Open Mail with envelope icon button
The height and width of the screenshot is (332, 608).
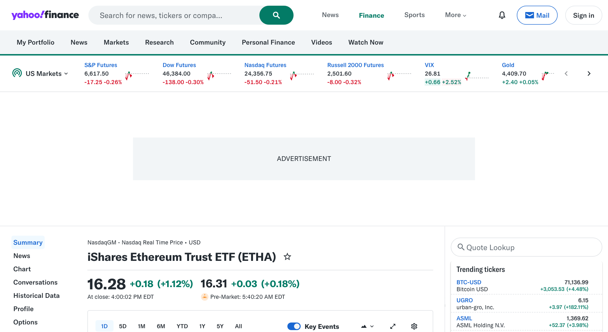[537, 15]
